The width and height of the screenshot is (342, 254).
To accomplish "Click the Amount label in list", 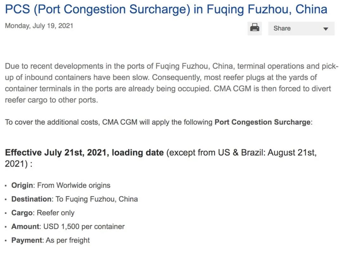I will (x=25, y=227).
